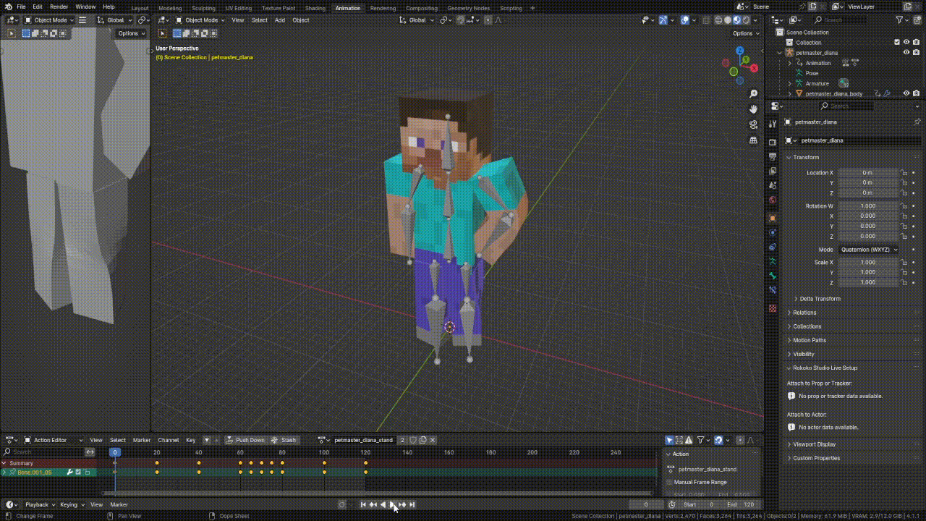
Task: Uncheck the Collection exclude checkbox in outliner
Action: click(x=897, y=42)
